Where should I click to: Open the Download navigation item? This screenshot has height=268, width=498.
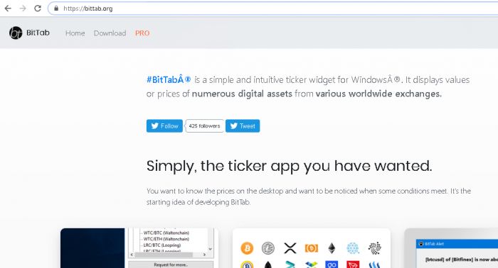(x=110, y=33)
